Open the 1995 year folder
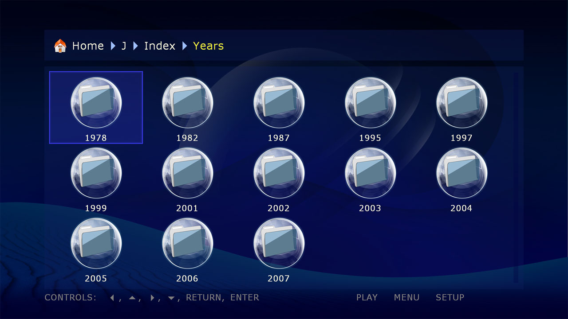 (x=370, y=103)
